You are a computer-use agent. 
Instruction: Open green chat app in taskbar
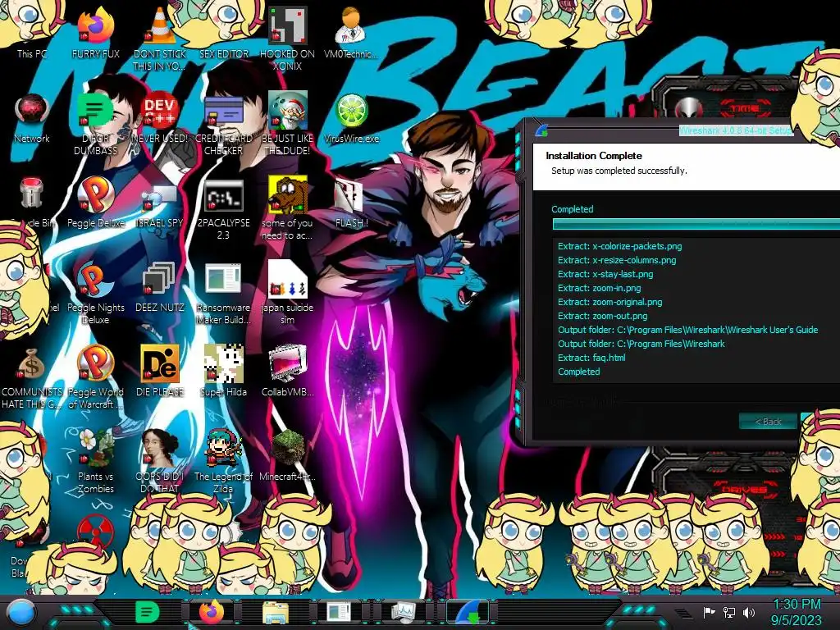(147, 612)
